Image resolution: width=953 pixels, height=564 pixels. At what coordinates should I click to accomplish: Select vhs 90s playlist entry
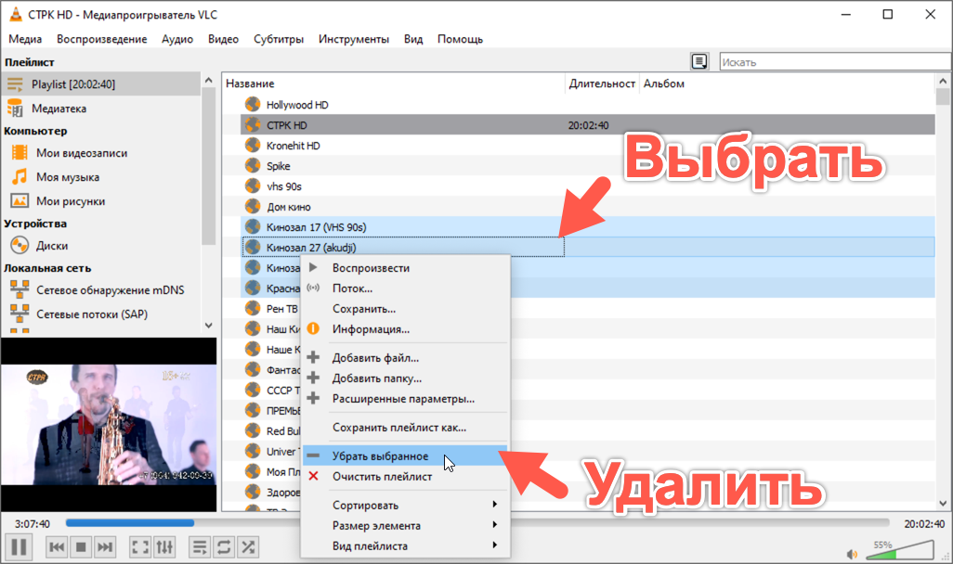click(284, 186)
